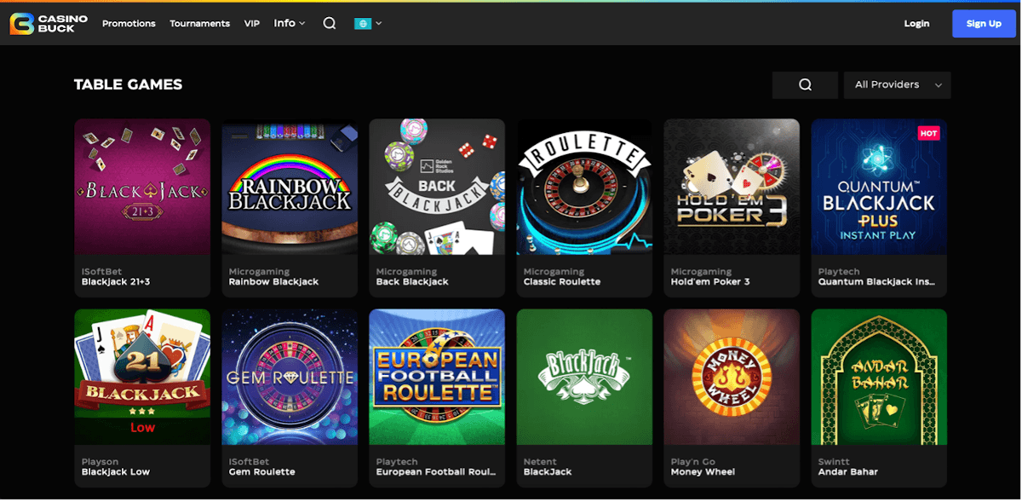Open the Blackjack 21+3 game thumbnail
The width and height of the screenshot is (1022, 502).
point(142,187)
